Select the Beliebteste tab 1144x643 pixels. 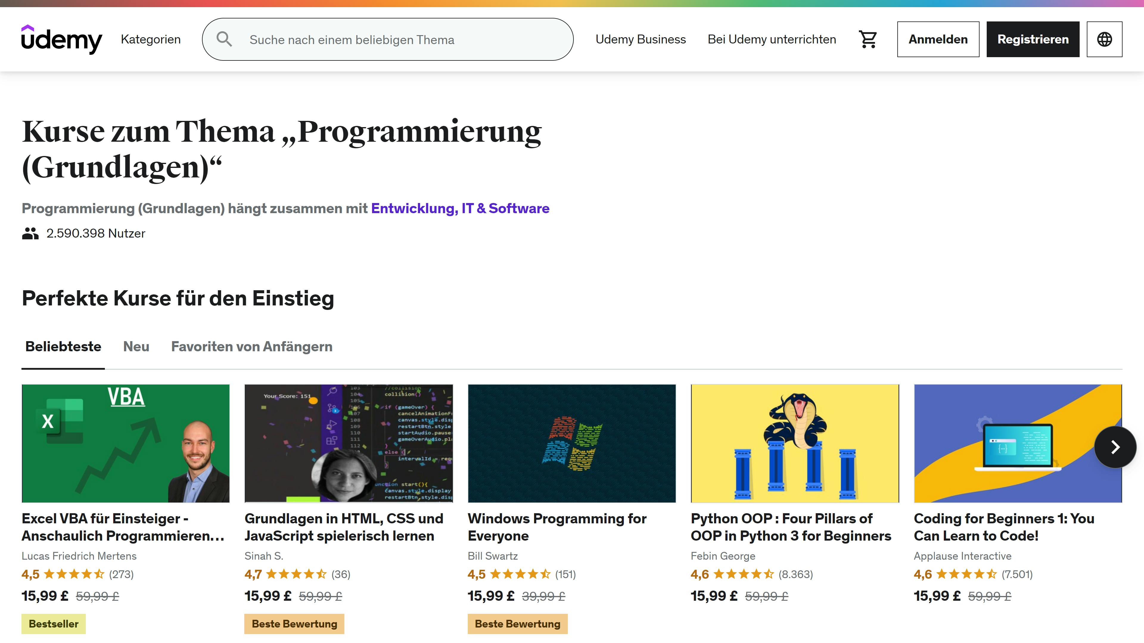[63, 347]
